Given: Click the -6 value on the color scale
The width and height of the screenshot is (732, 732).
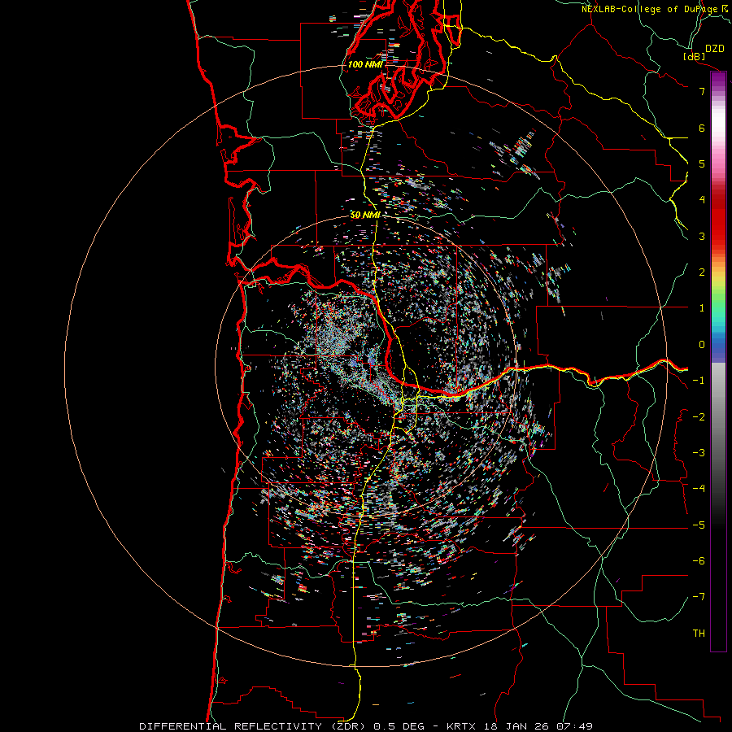Looking at the screenshot, I should 699,561.
